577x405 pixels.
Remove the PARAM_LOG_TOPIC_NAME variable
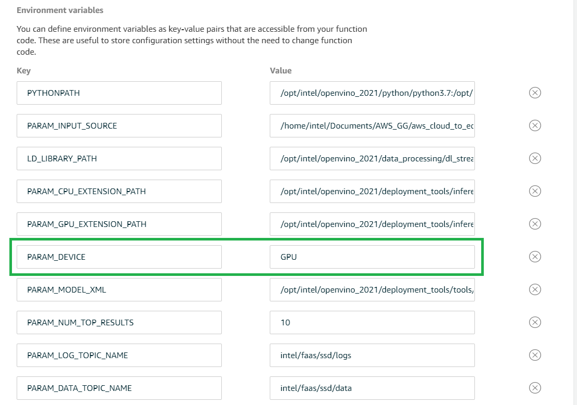coord(535,355)
